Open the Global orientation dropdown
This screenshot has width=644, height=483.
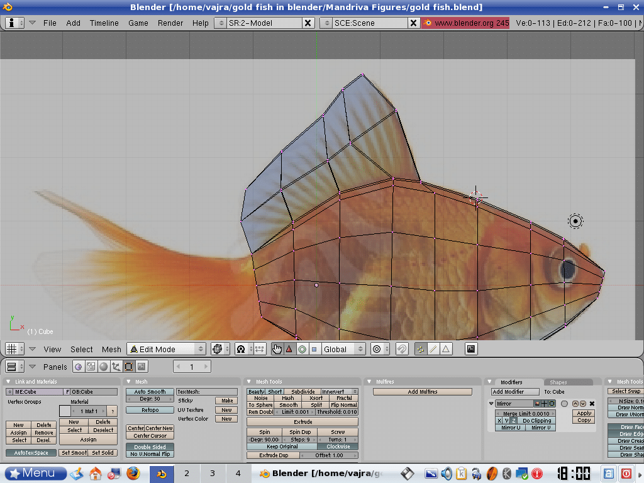[x=343, y=349]
